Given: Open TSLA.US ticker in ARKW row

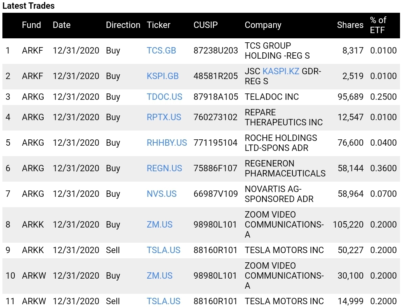Looking at the screenshot, I should click(x=164, y=301).
